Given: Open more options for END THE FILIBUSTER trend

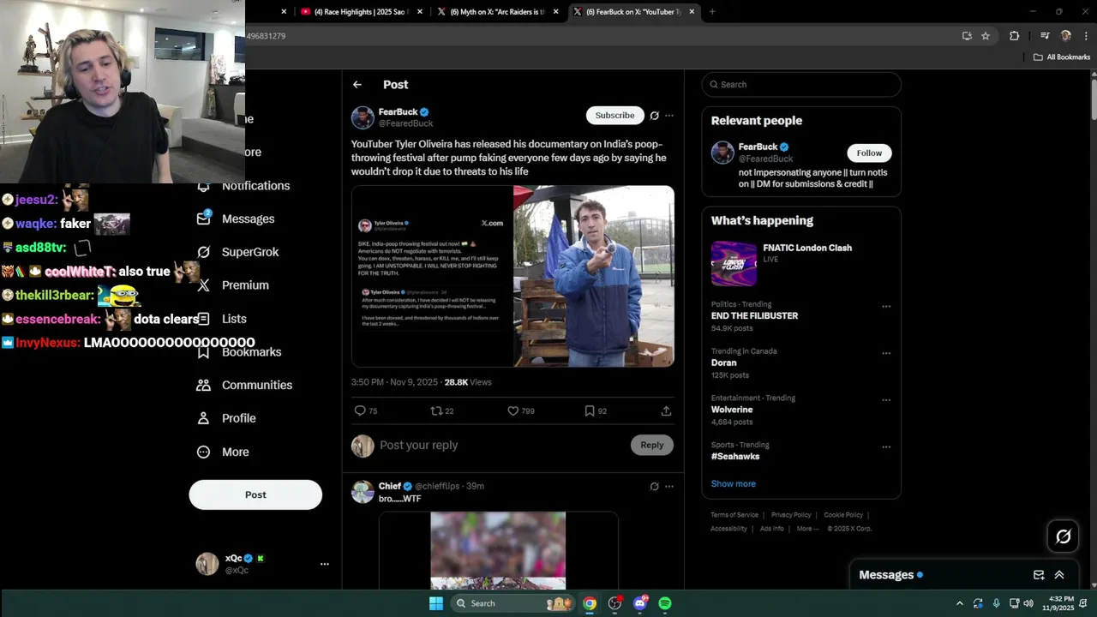Looking at the screenshot, I should click(x=886, y=306).
